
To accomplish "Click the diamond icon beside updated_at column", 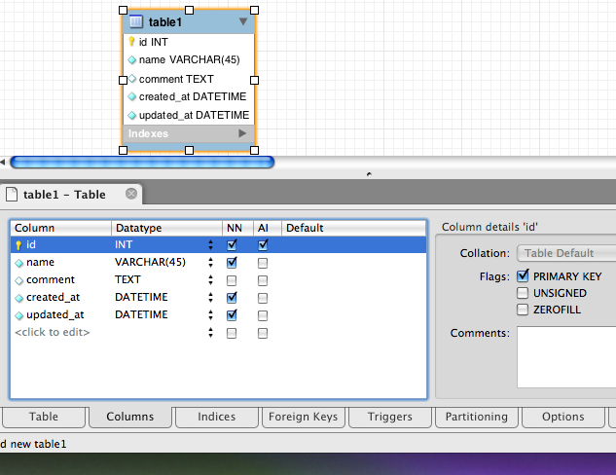I will click(x=18, y=315).
